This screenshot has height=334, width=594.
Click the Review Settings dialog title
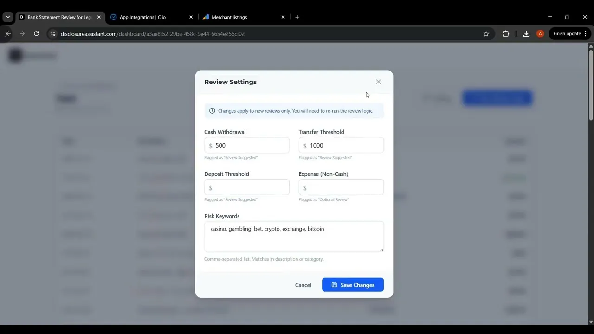[230, 82]
